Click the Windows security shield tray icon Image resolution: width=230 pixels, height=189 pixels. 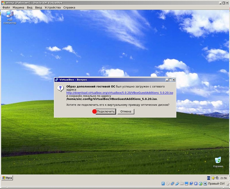[213, 178]
